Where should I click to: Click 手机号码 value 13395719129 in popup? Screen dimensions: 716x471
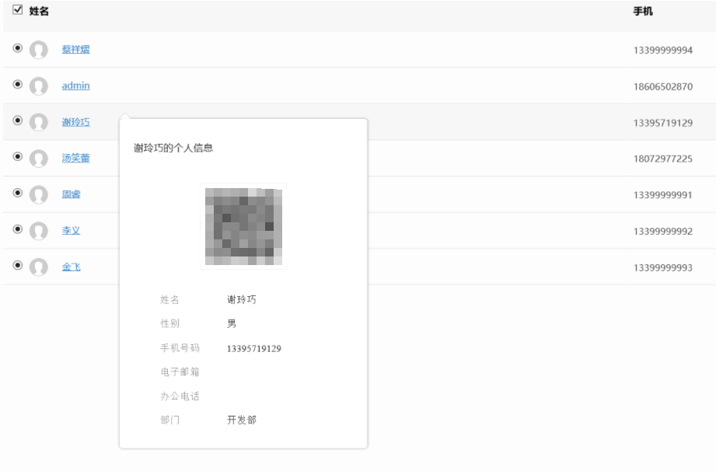click(x=254, y=349)
